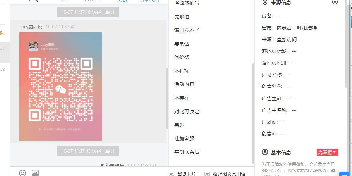Viewport: 352px width, 176px height.
Task: Click the 10-07 11:37:42 message timestamp
Action: pos(60,27)
